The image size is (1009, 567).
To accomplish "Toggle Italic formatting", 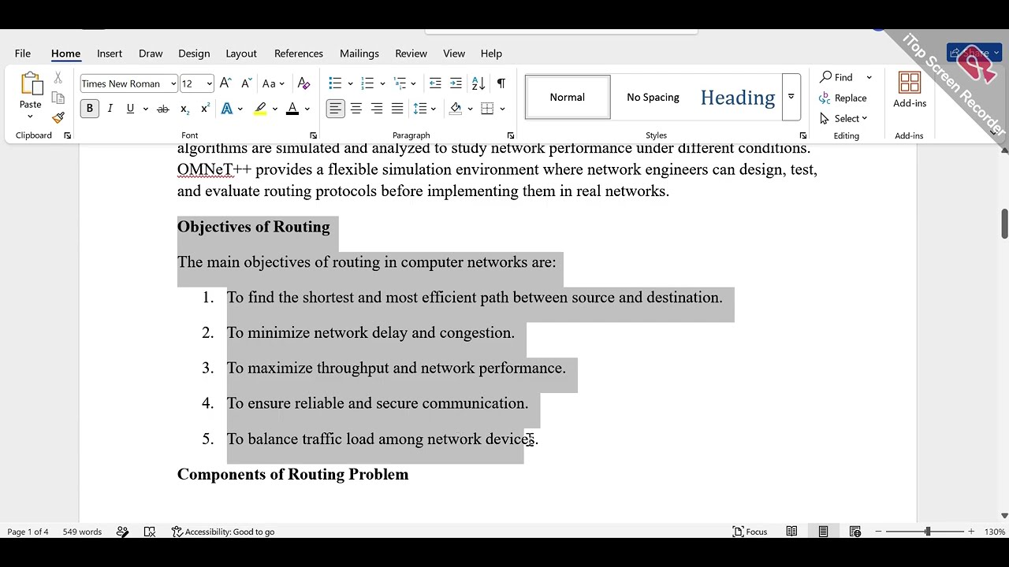I will [110, 109].
